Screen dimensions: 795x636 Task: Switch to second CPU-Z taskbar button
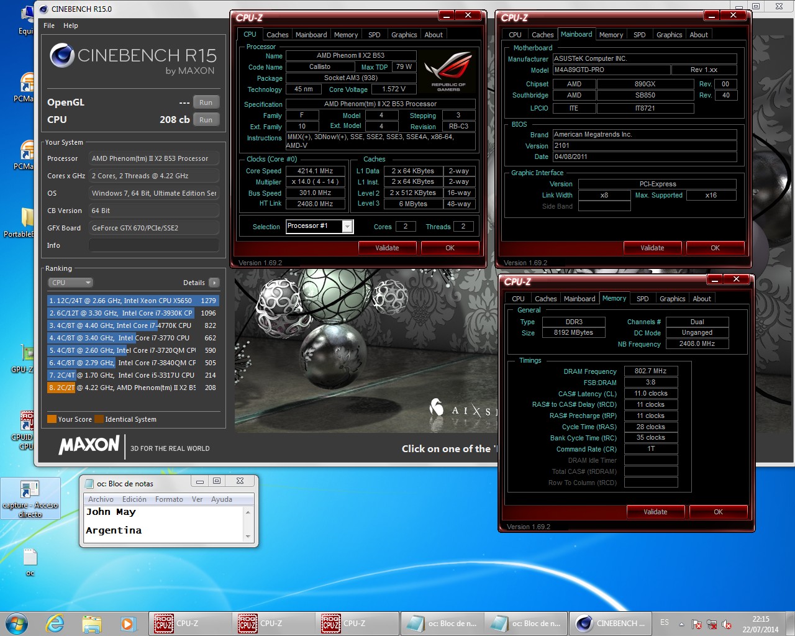click(x=273, y=624)
